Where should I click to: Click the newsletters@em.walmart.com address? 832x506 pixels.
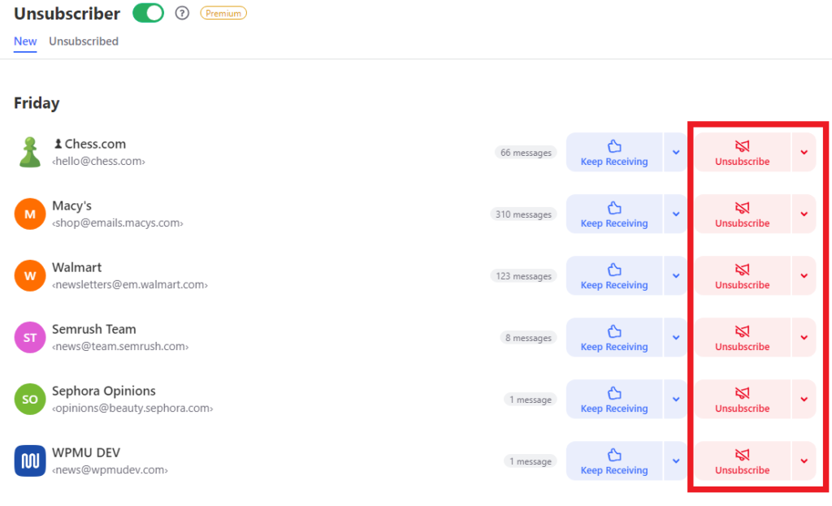(130, 285)
